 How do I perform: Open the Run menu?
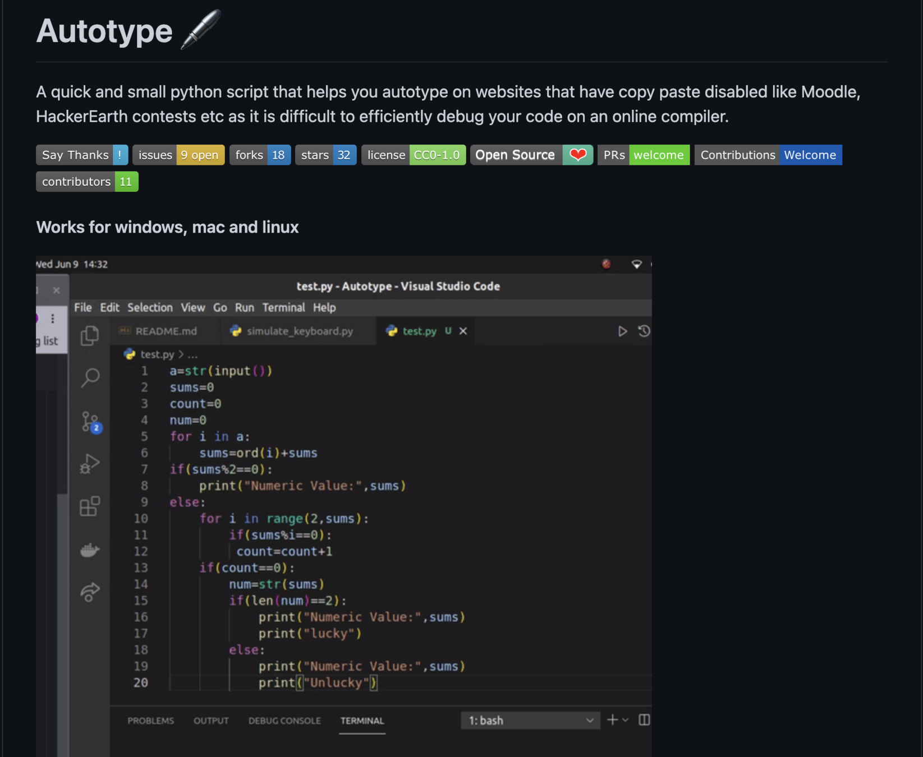click(x=245, y=307)
